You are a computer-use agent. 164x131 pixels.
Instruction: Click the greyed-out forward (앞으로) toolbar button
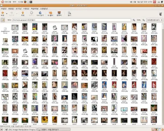pyautogui.click(x=12, y=14)
